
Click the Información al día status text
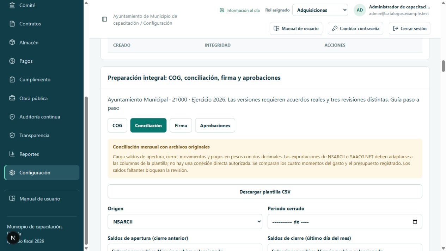point(243,11)
